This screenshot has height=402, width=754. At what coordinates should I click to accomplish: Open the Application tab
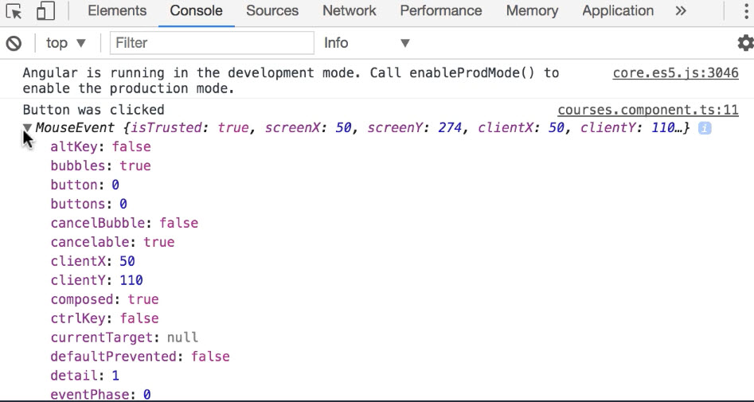[x=618, y=11]
